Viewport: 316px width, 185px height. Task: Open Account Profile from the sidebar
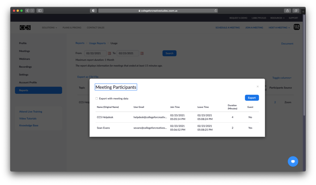point(28,82)
